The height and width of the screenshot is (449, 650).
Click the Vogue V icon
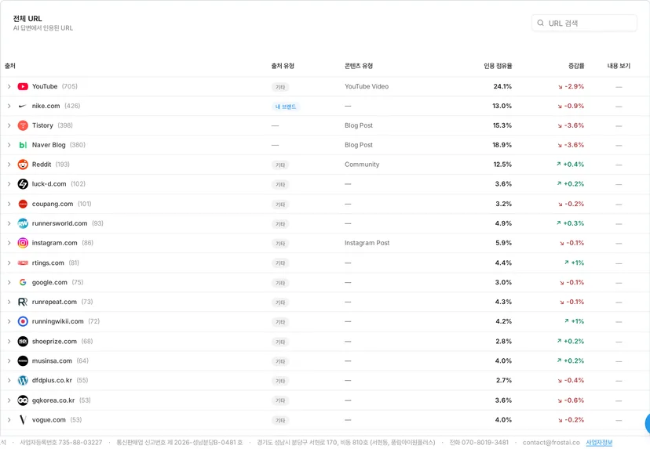(23, 420)
